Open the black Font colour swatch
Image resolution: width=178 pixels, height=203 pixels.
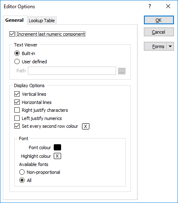pos(57,147)
